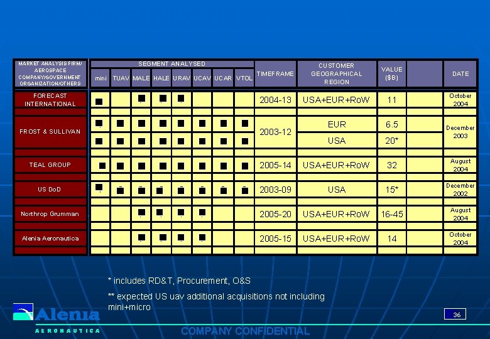Select the 'Northrop Grumman' row label
This screenshot has height=339, width=490.
[50, 214]
